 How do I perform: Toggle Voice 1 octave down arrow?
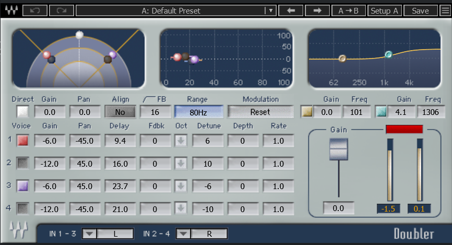point(181,141)
